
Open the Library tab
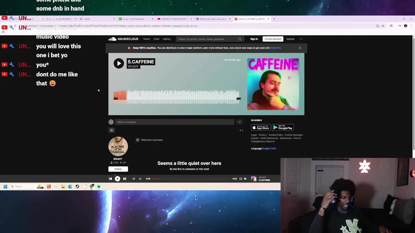coord(167,39)
